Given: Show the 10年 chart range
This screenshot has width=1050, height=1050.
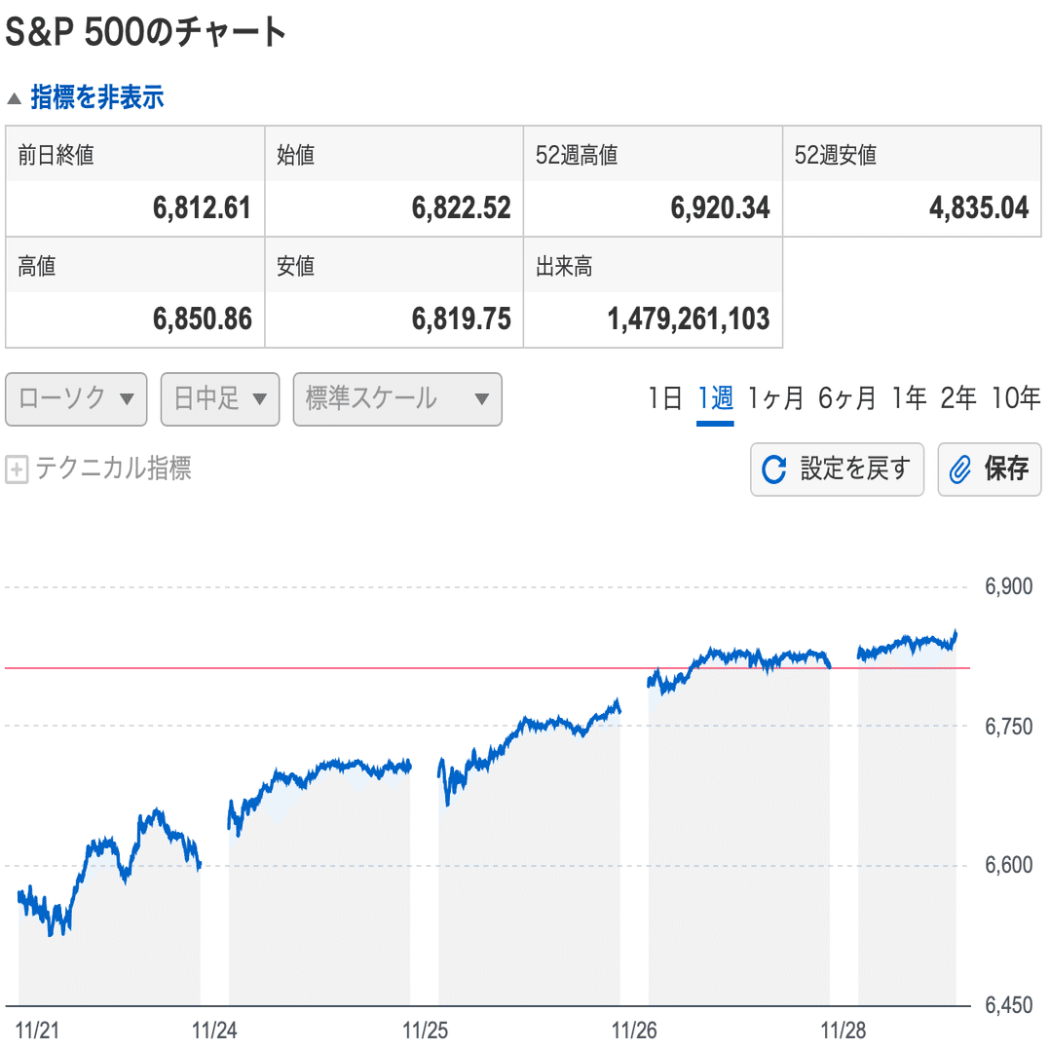Looking at the screenshot, I should [1016, 398].
